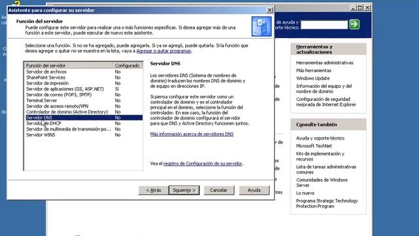Screen dimensions: 419x236
Task: Sort by Función del servidor column header
Action: (68, 66)
